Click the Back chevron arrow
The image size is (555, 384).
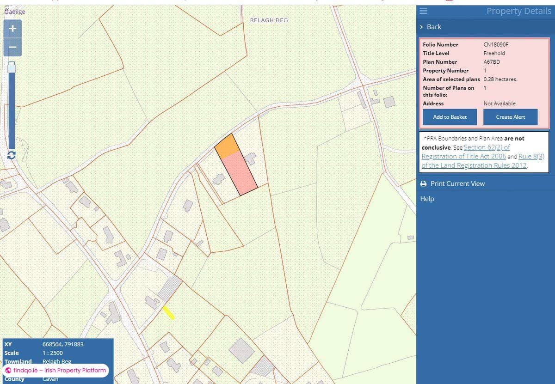coord(421,27)
